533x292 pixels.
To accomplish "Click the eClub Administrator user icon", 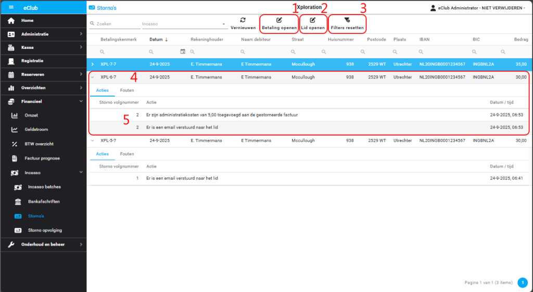I will click(x=433, y=8).
